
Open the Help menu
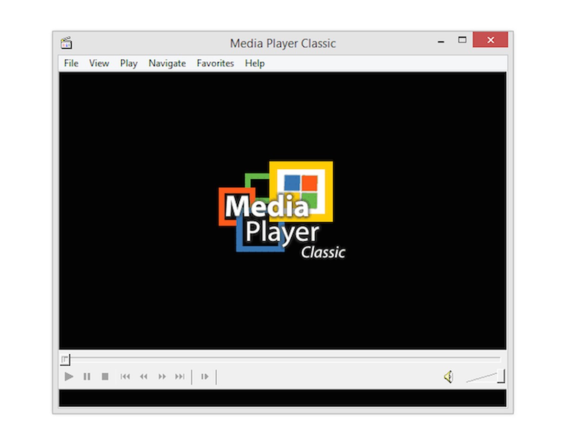pyautogui.click(x=255, y=63)
